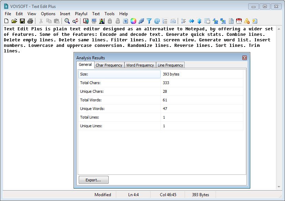Click the editor scrollbar up arrow

click(x=279, y=29)
